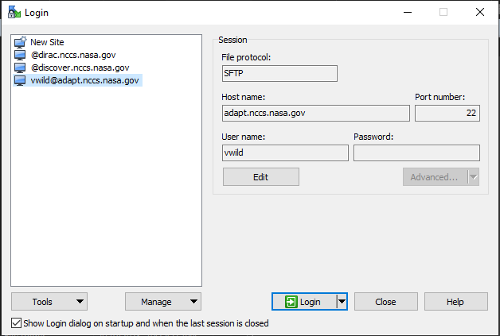The height and width of the screenshot is (336, 500).
Task: Click the @dirac.nccs.nasa.gov monitor icon
Action: [20, 55]
